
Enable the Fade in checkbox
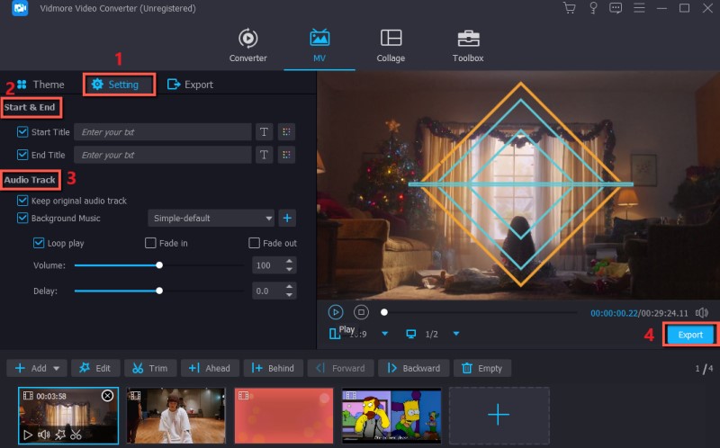coord(151,243)
